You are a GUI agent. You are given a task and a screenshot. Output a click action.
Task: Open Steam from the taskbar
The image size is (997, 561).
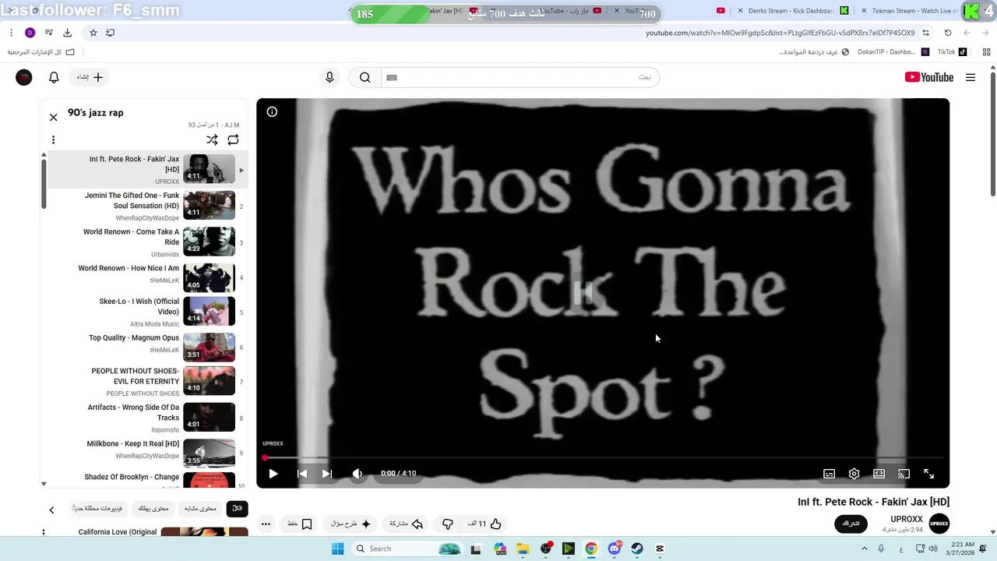[637, 549]
